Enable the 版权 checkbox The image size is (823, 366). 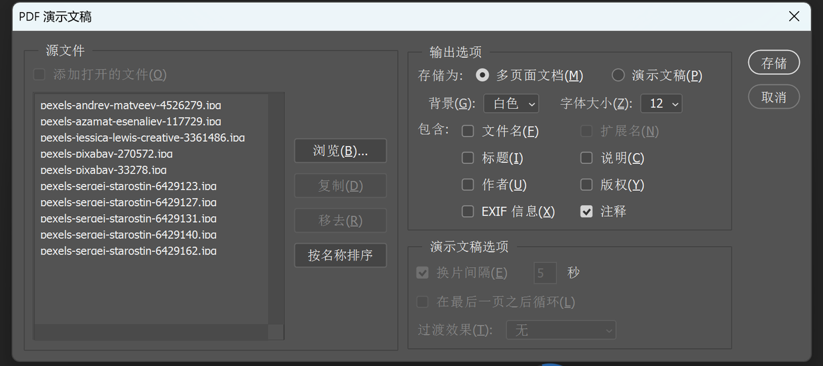pyautogui.click(x=586, y=184)
